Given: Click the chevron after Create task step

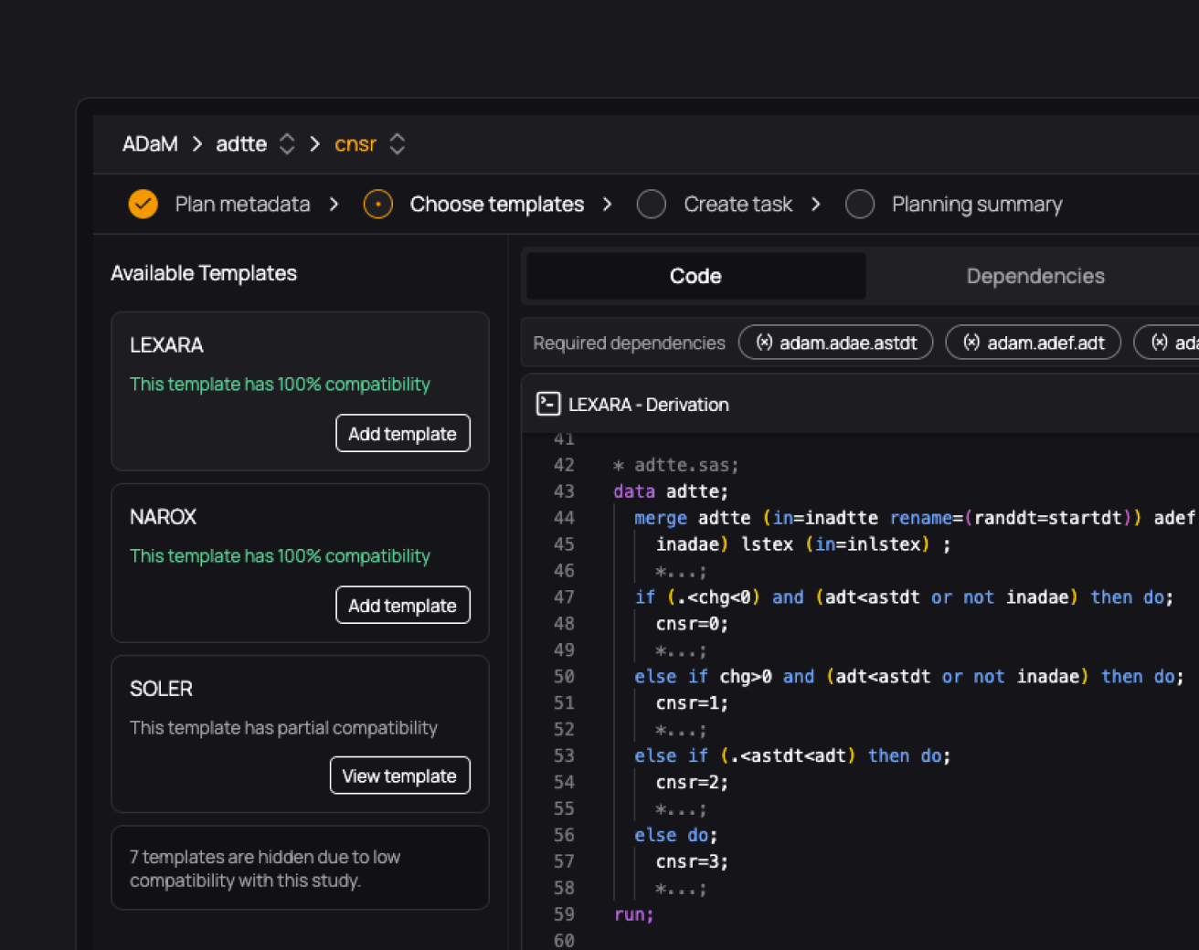Looking at the screenshot, I should click(x=816, y=204).
